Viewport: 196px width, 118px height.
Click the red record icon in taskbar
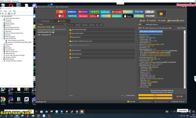pos(49,116)
